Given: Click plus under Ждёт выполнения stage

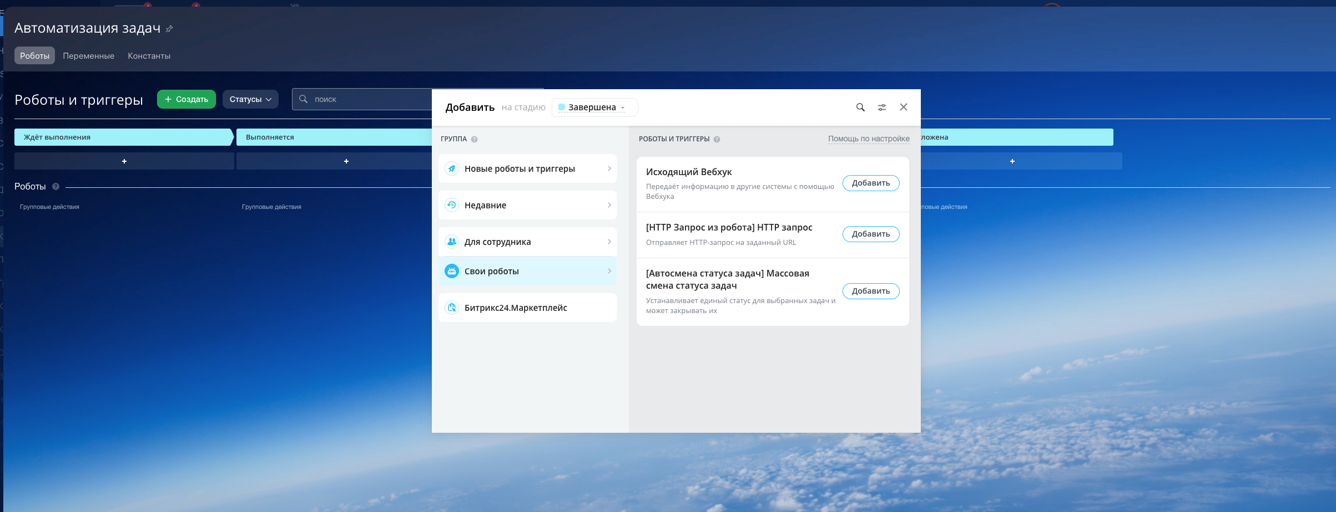Looking at the screenshot, I should [x=124, y=161].
